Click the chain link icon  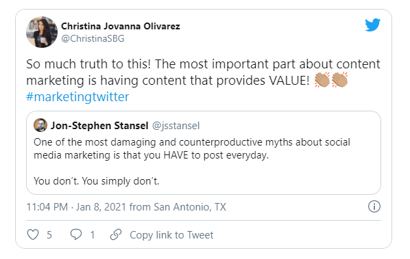pos(116,234)
